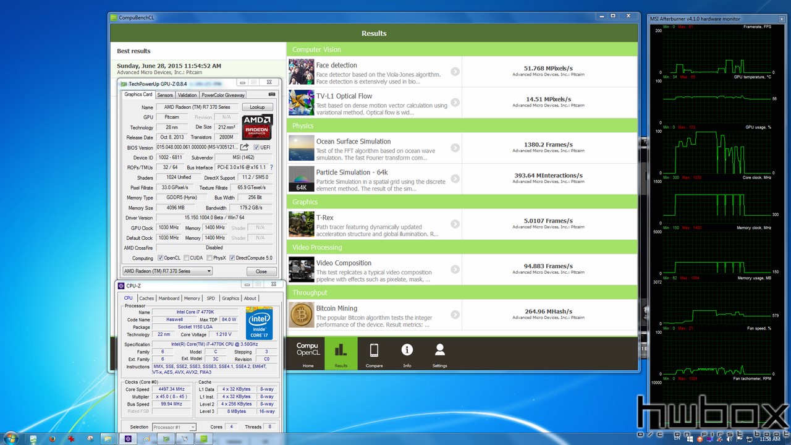Switch to the Validation tab in GPU-Z
The height and width of the screenshot is (445, 791).
tap(187, 95)
